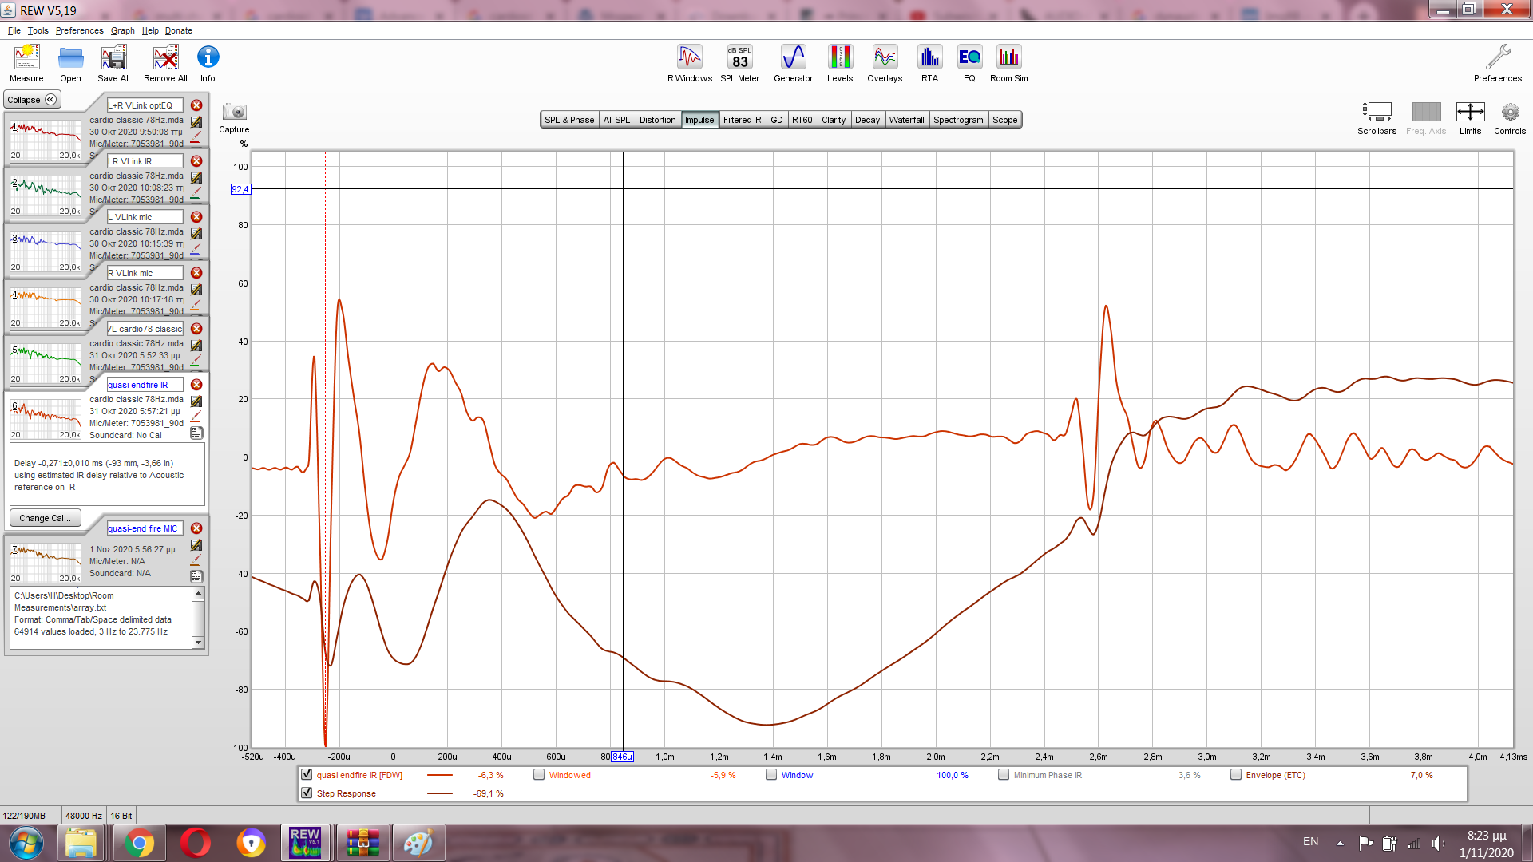Switch to the RT60 tab
Screen dimensions: 1533x862
[x=802, y=120]
